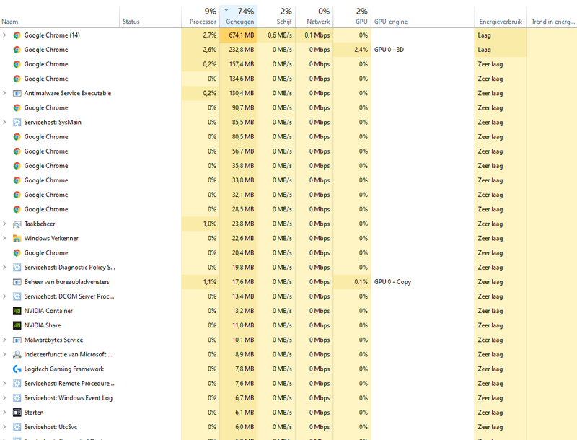
Task: Click the Beheer van bureaubladvensters icon
Action: (17, 282)
